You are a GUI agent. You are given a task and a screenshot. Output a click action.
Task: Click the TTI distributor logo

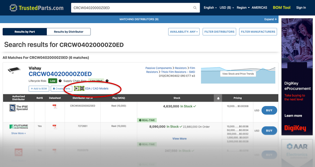(19, 108)
